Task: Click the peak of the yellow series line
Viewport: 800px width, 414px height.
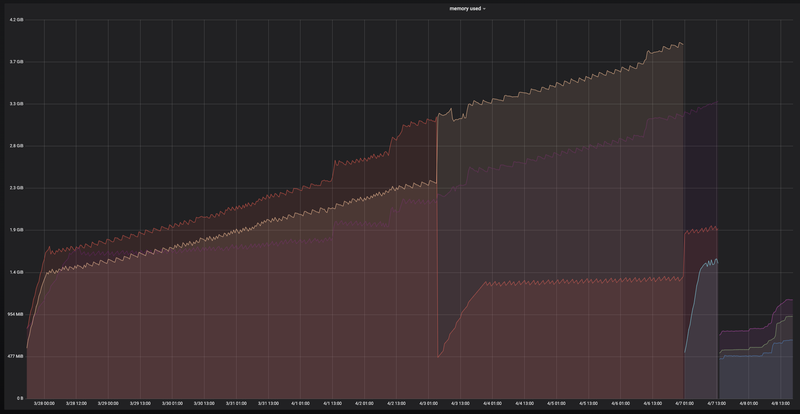Action: pyautogui.click(x=680, y=43)
